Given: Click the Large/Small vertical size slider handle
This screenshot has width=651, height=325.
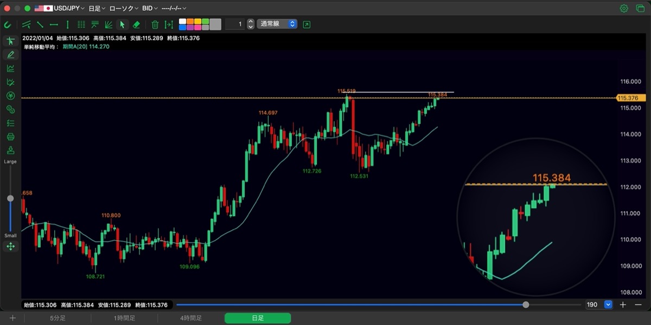Looking at the screenshot, I should pos(10,198).
